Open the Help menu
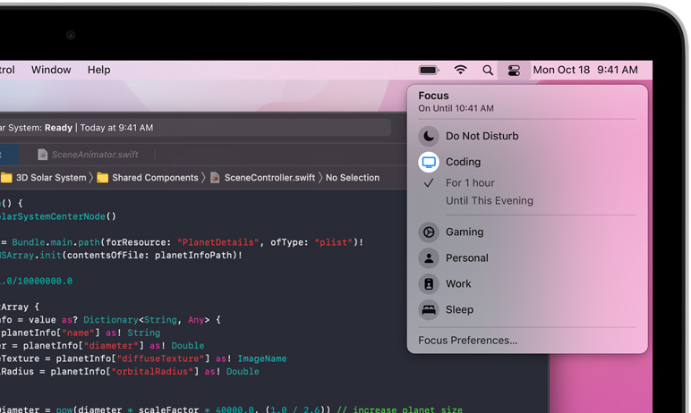Viewport: 691px width, 413px height. pos(98,70)
